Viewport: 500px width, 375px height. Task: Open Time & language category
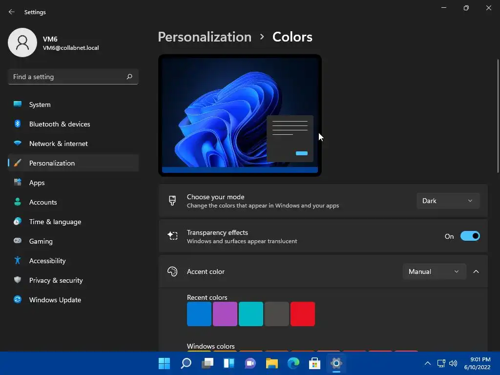[x=73, y=222]
